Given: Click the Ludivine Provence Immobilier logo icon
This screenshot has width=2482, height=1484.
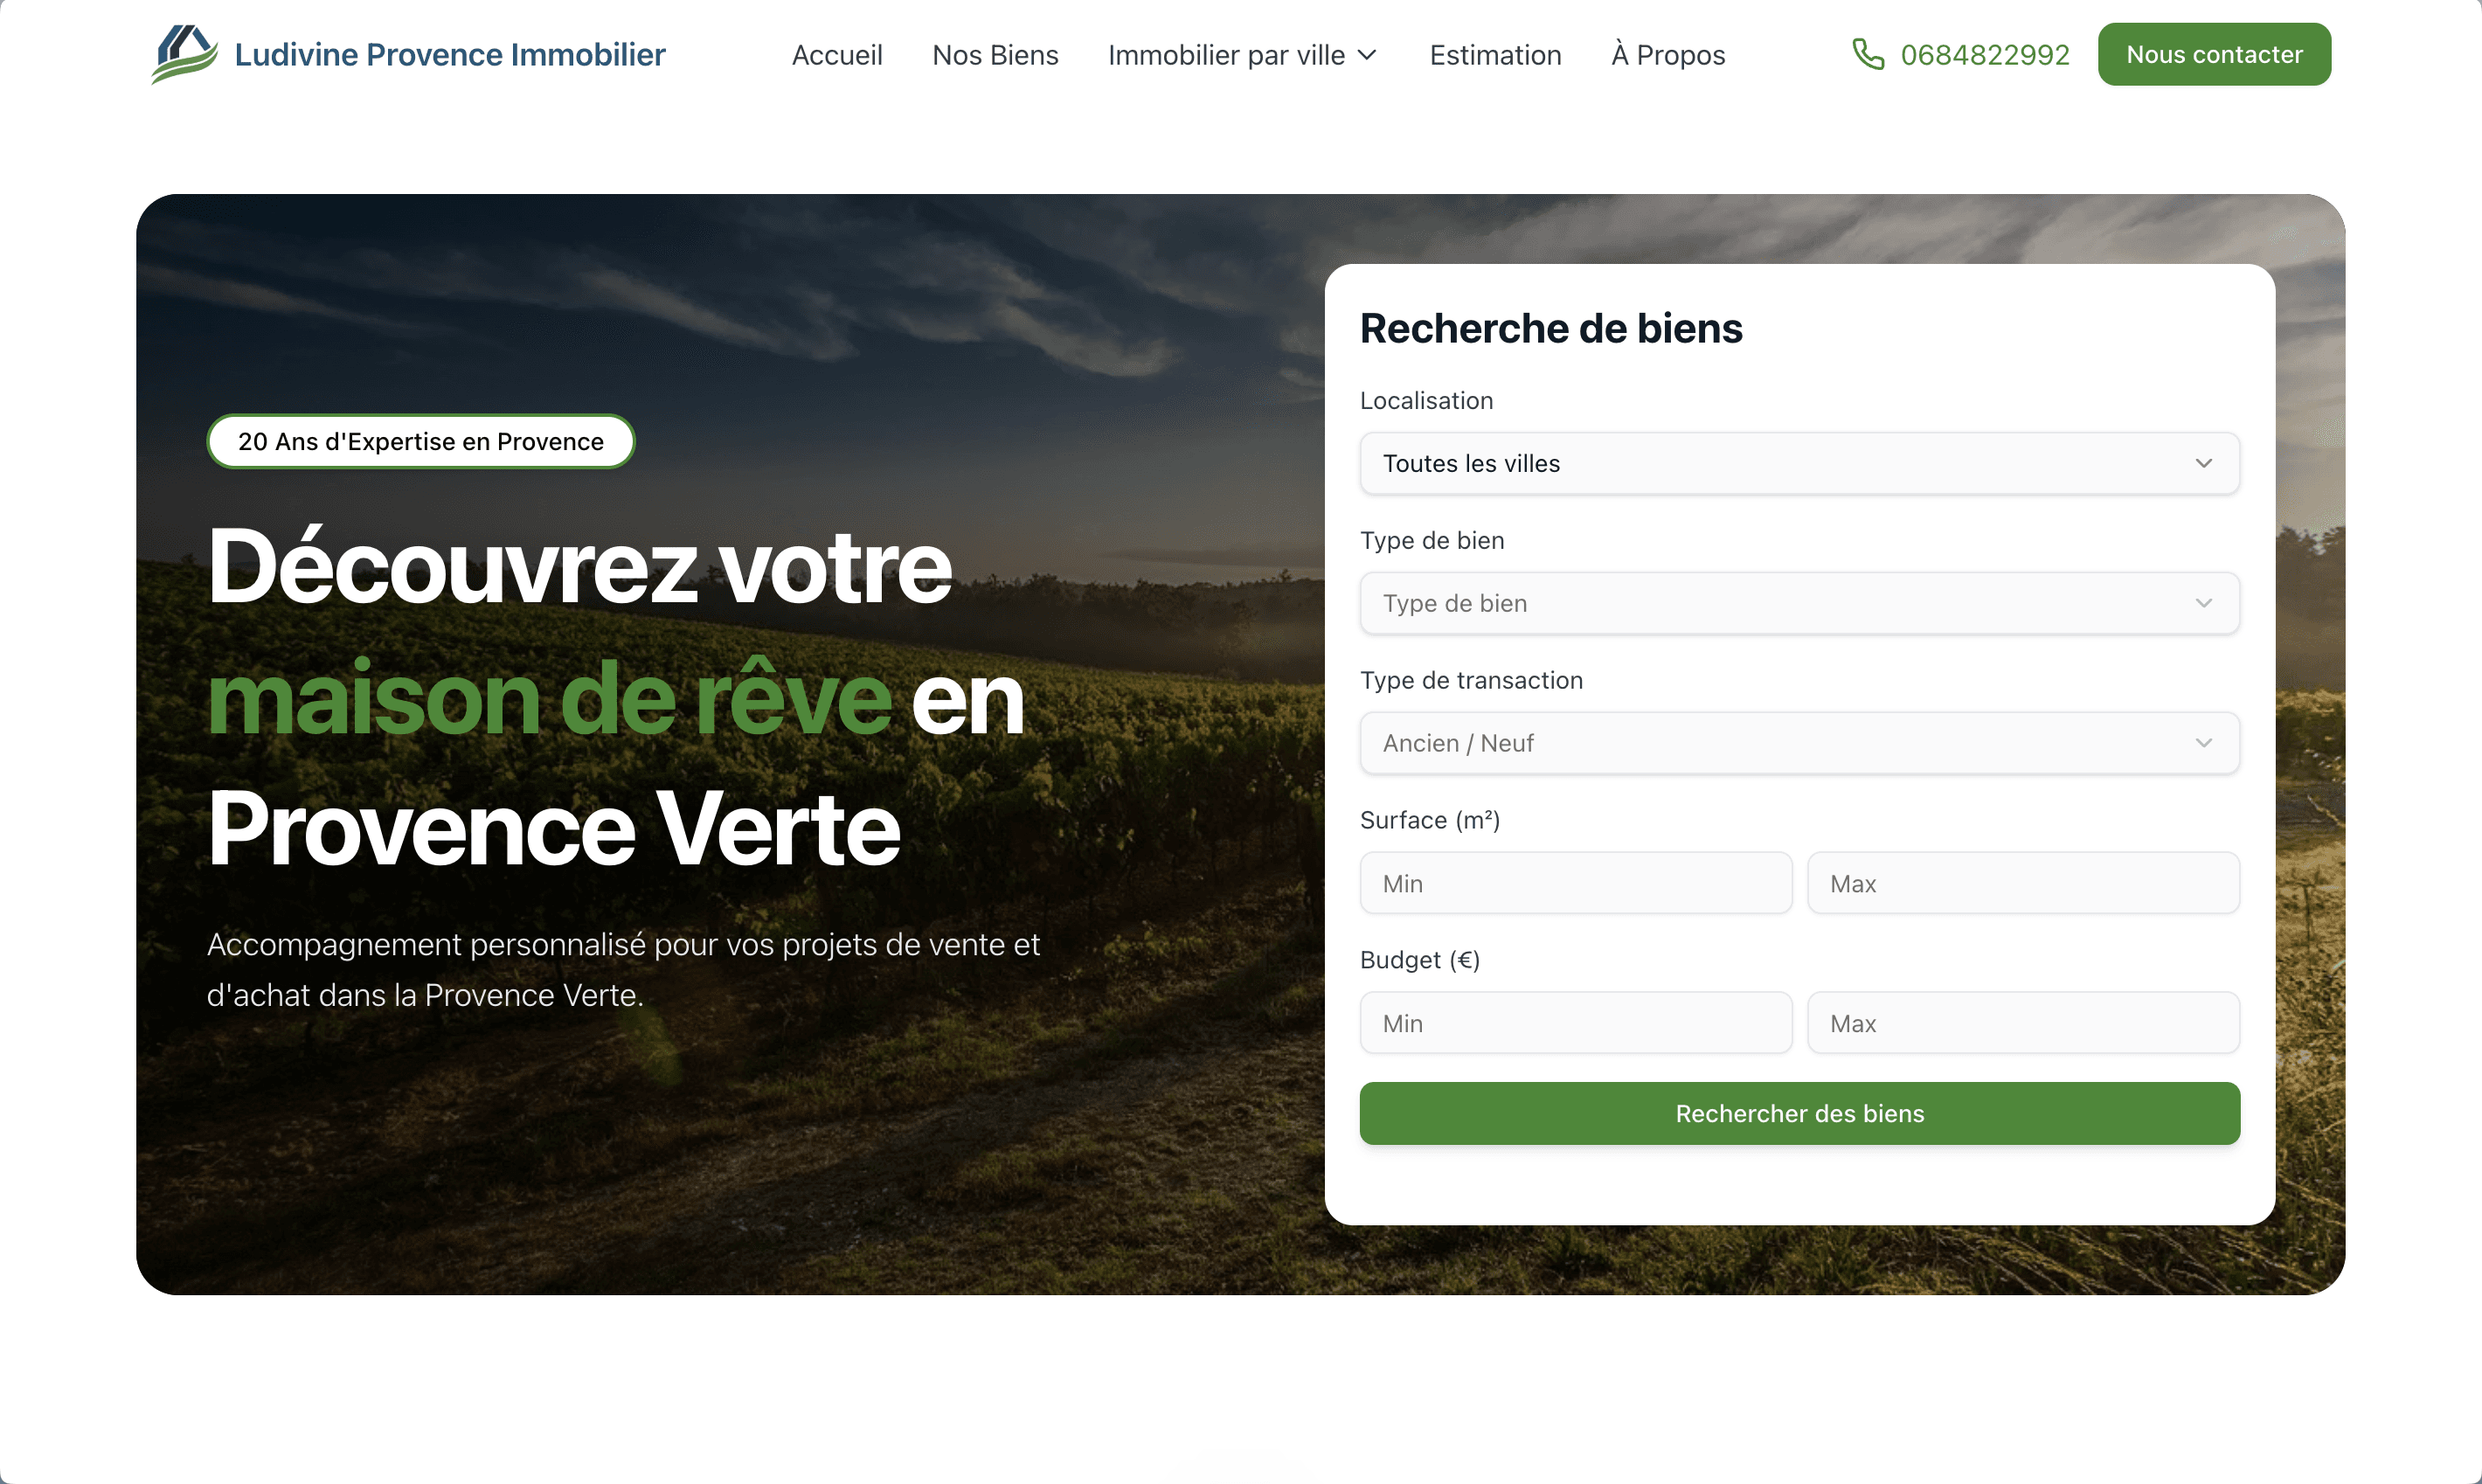Looking at the screenshot, I should point(184,54).
